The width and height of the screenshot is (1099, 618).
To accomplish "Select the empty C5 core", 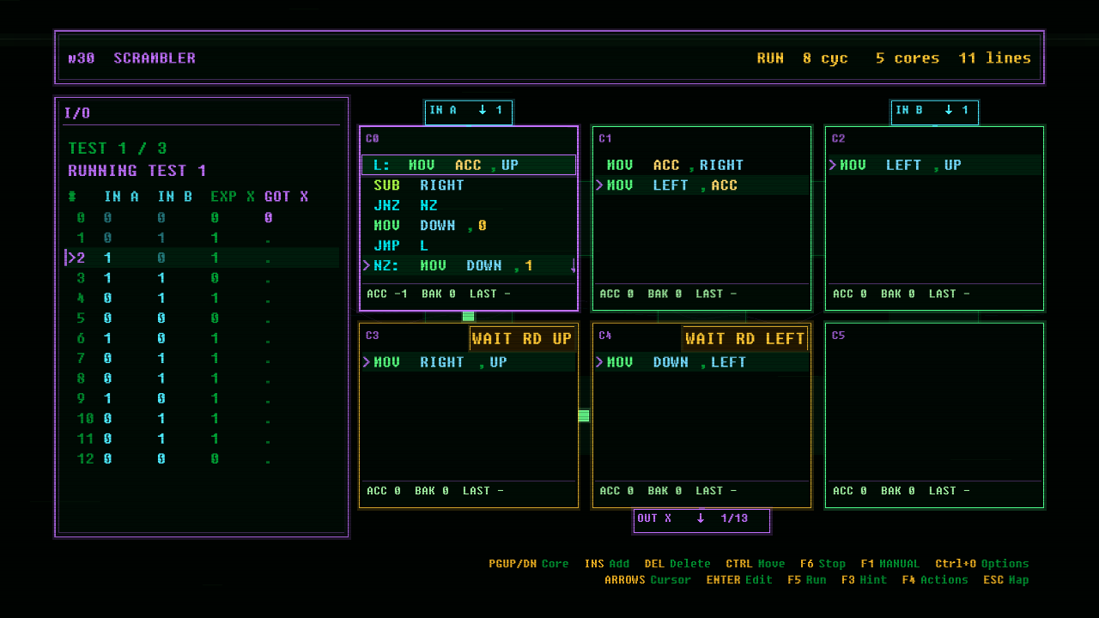I will coord(934,415).
